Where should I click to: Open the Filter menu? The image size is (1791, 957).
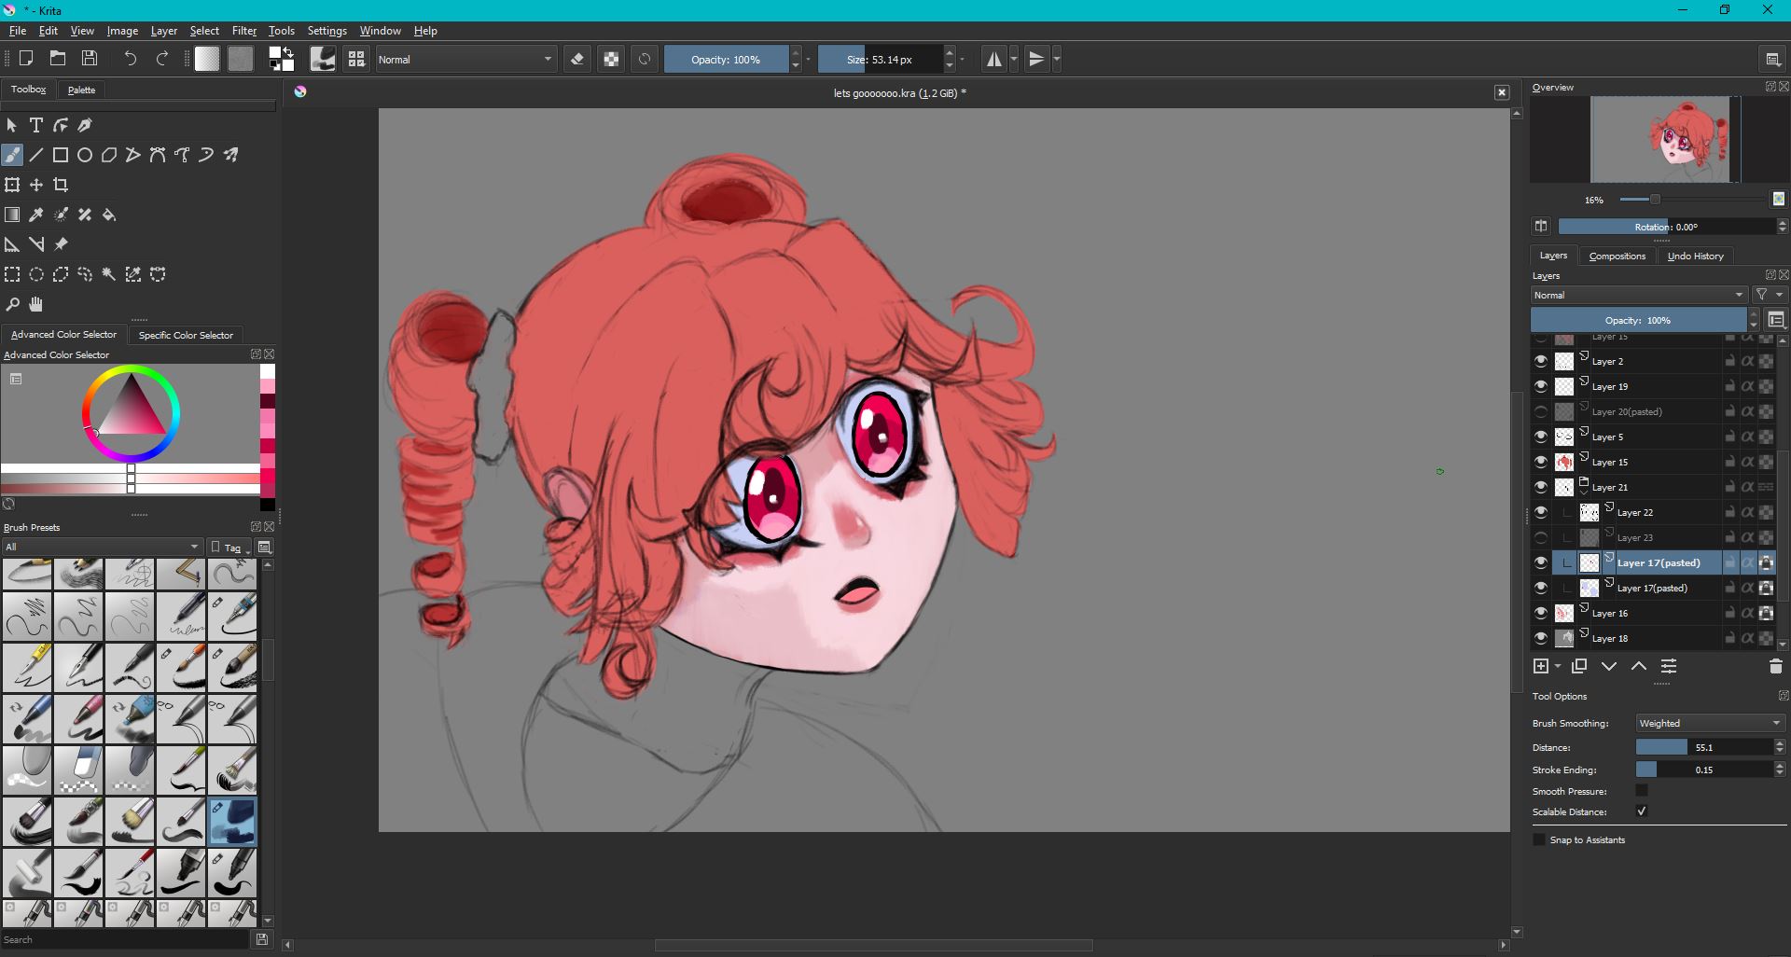click(x=243, y=31)
